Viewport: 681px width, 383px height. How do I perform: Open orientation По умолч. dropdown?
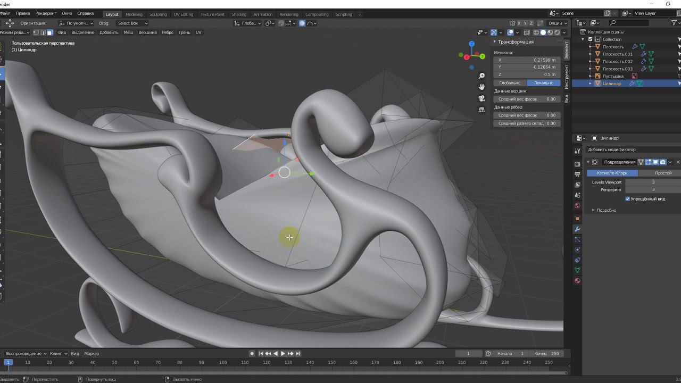coord(76,23)
